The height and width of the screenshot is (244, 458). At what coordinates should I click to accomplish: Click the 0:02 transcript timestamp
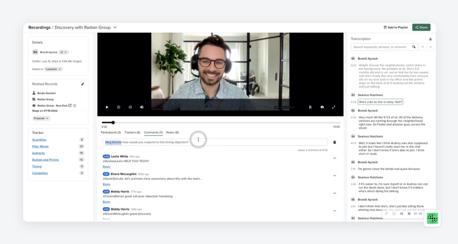[x=353, y=65]
